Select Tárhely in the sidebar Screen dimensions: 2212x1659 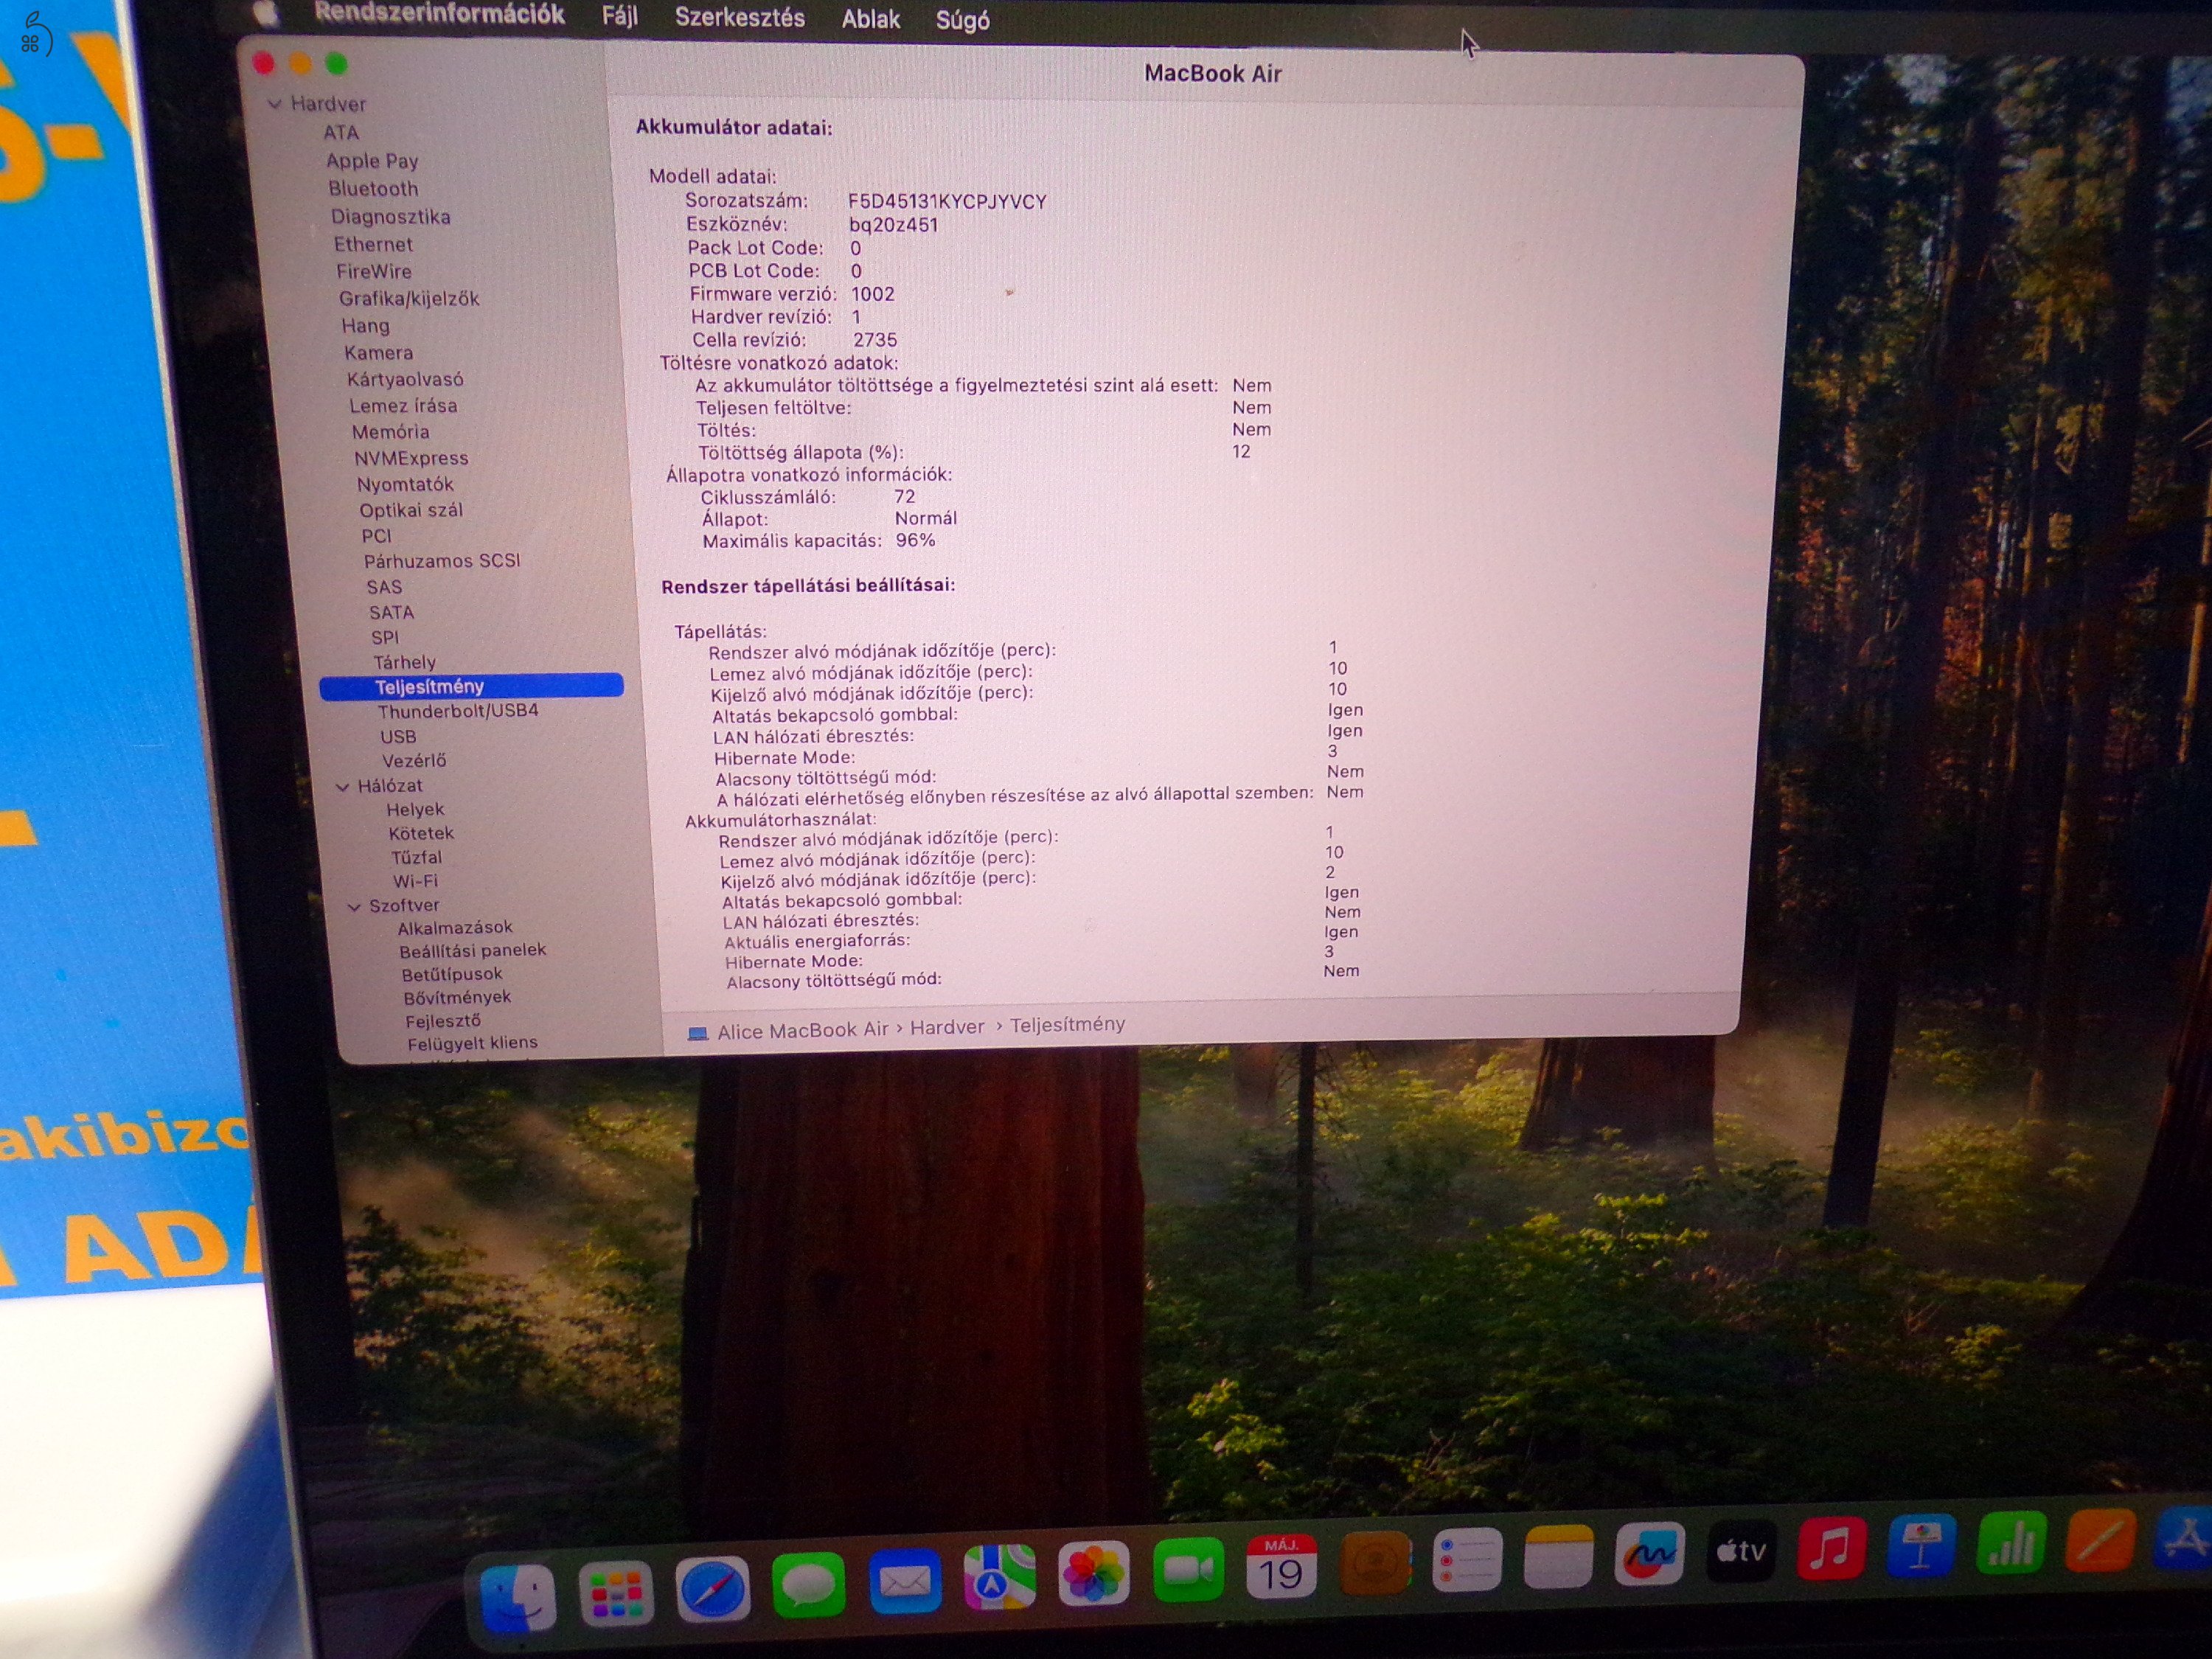coord(404,662)
